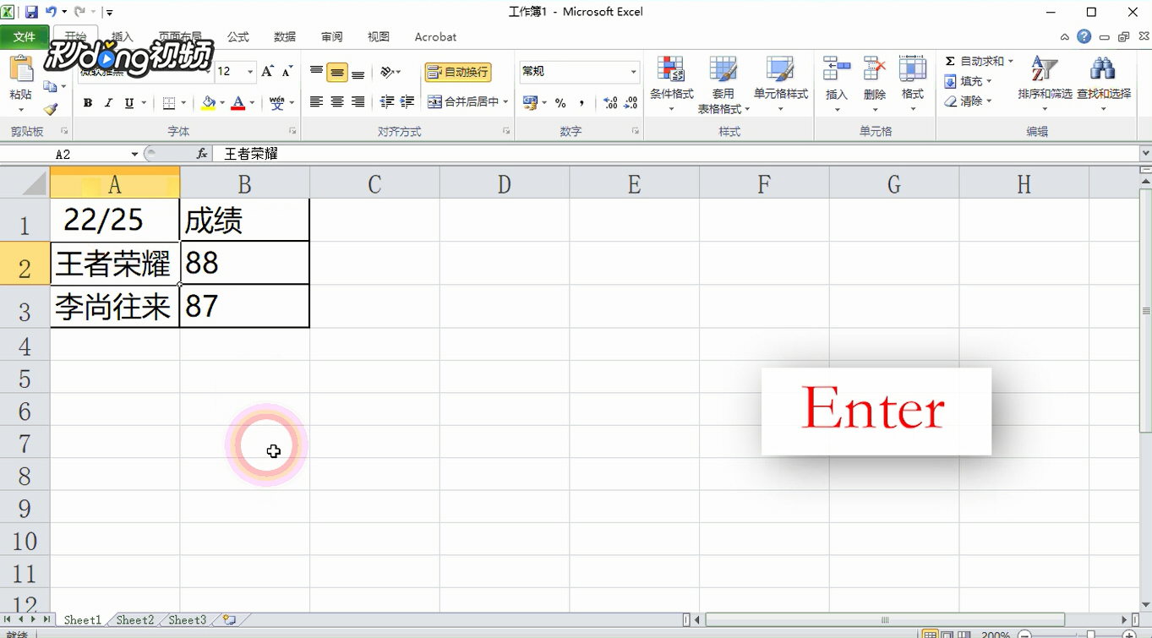Toggle Center text alignment
This screenshot has width=1152, height=638.
coord(337,102)
